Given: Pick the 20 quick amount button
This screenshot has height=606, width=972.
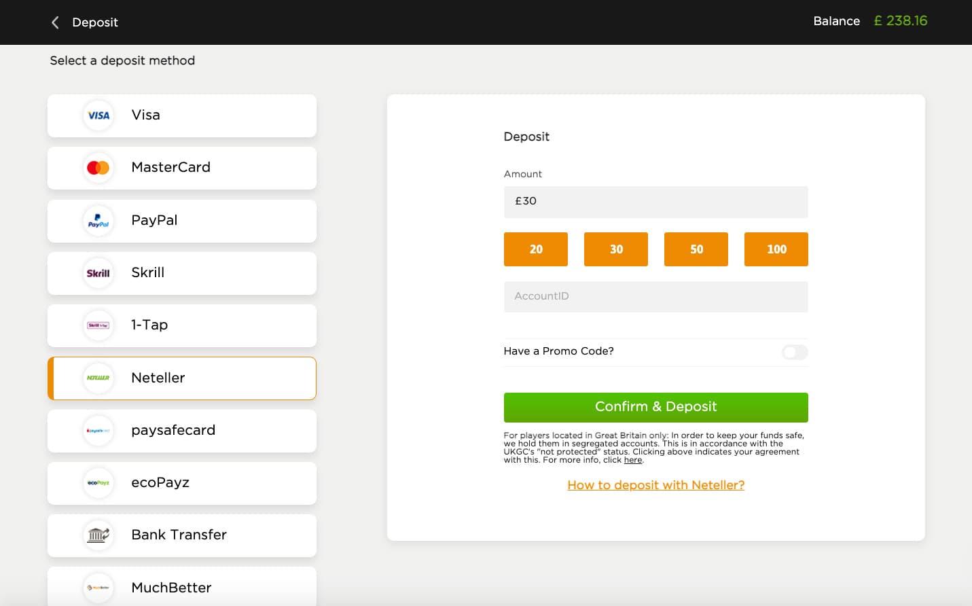Looking at the screenshot, I should coord(536,249).
